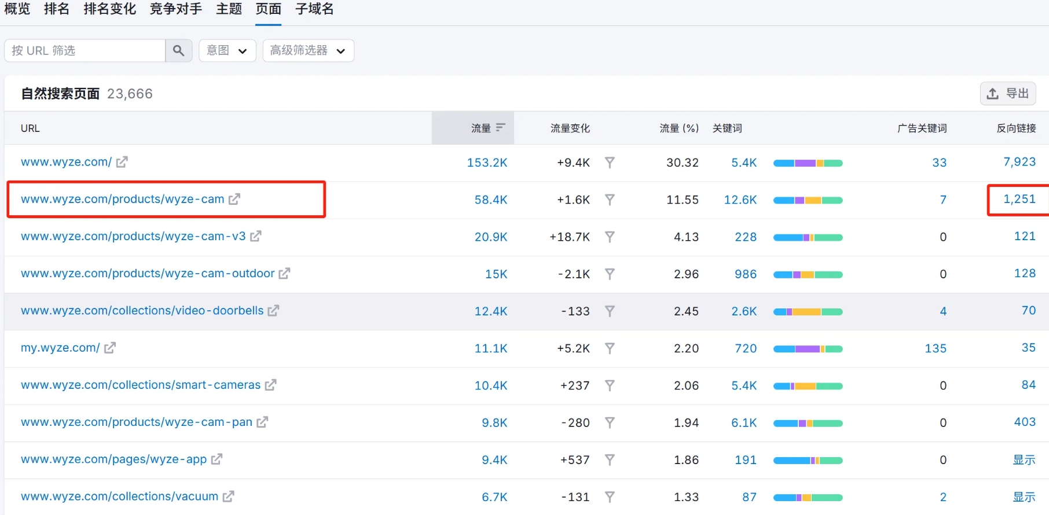Click filter funnel icon next to -280
The image size is (1049, 515).
610,423
